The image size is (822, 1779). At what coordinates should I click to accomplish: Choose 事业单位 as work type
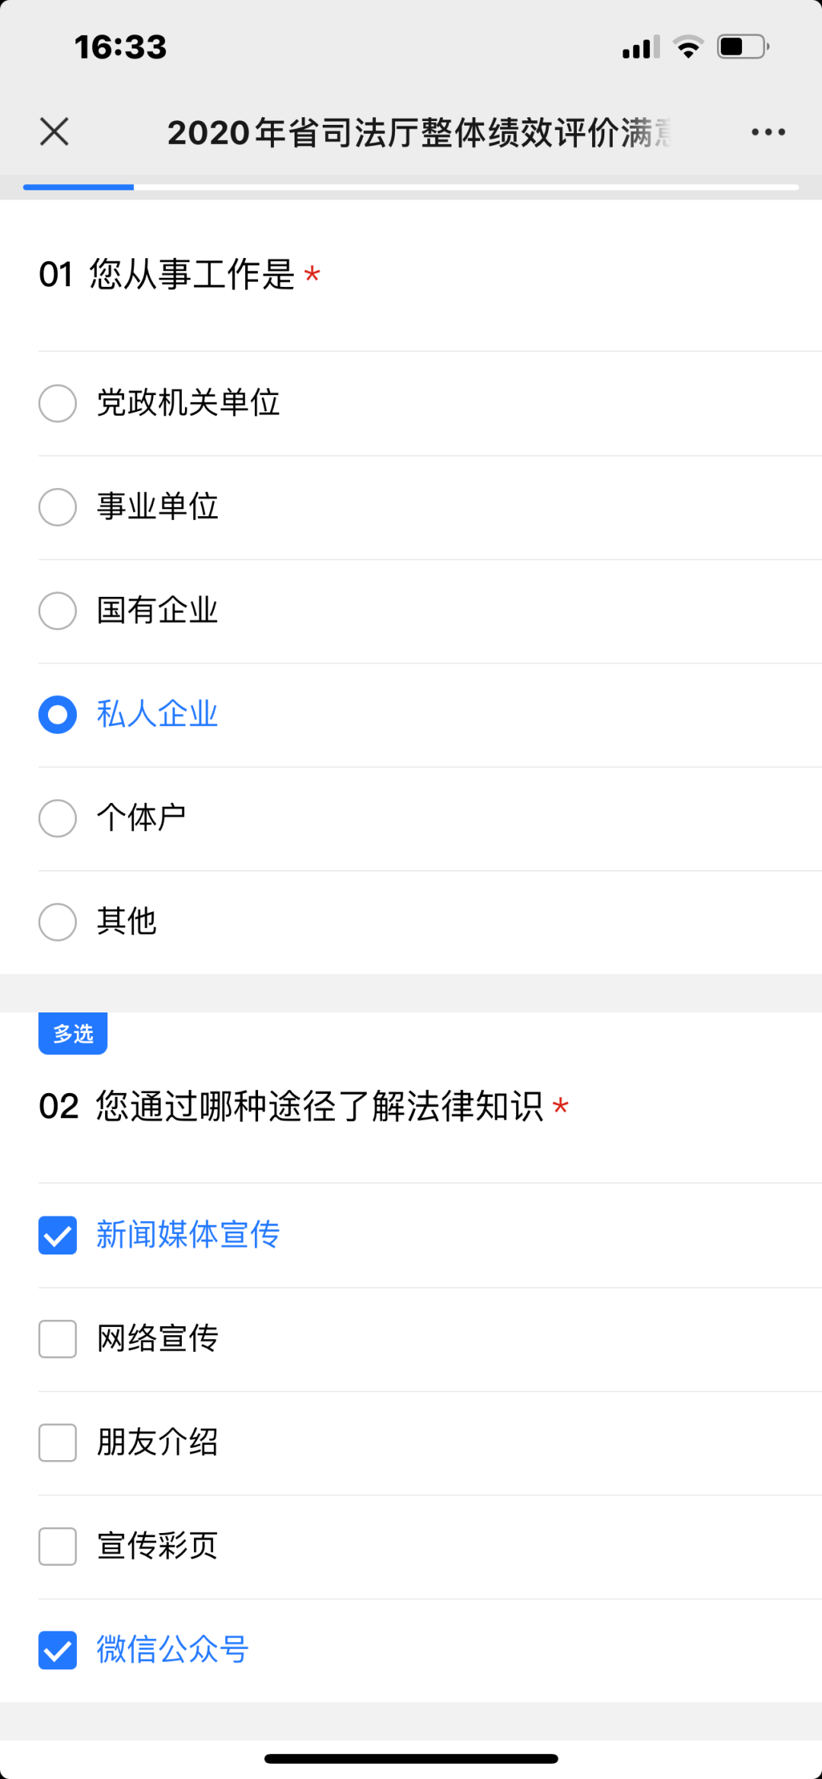pos(58,507)
